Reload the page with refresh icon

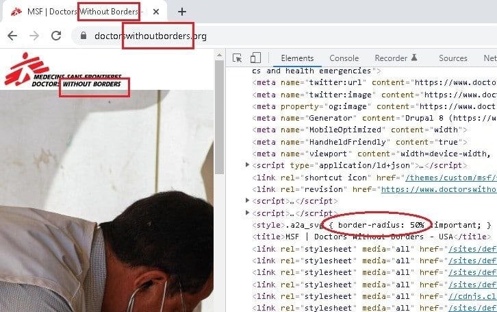coord(56,36)
